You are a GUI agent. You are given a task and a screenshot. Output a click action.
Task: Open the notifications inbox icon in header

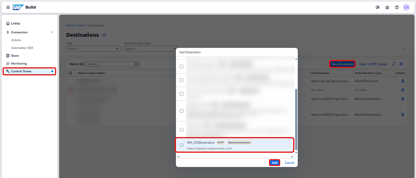(x=387, y=7)
